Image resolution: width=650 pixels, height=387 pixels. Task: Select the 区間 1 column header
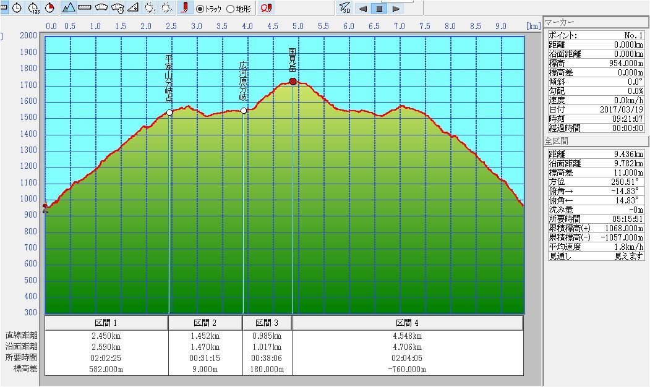(x=106, y=323)
